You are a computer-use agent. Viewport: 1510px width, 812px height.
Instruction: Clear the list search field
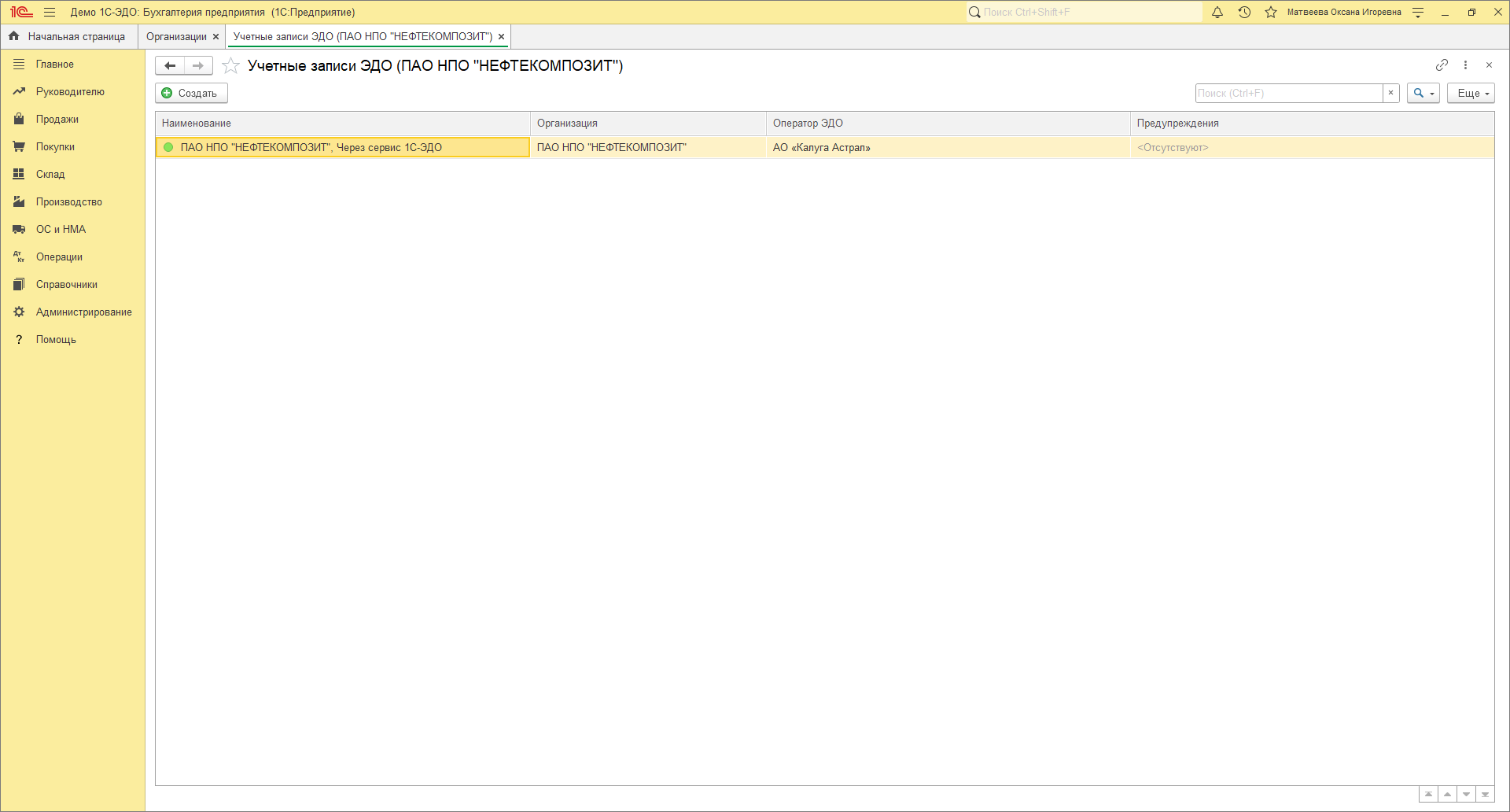coord(1390,93)
